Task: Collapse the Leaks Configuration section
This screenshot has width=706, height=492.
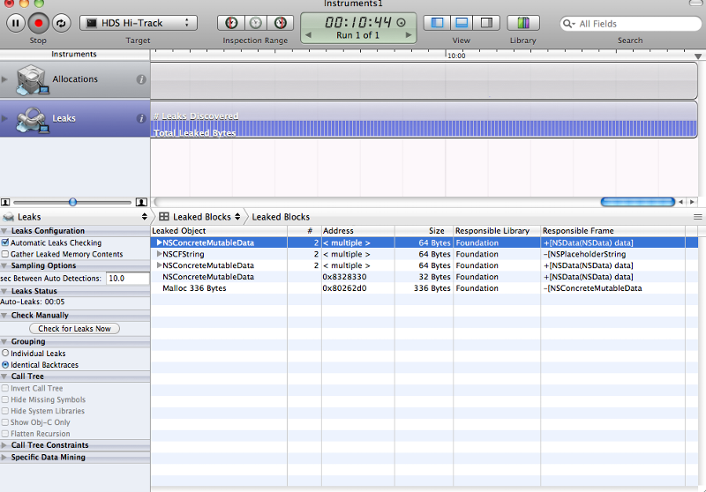Action: [4, 231]
